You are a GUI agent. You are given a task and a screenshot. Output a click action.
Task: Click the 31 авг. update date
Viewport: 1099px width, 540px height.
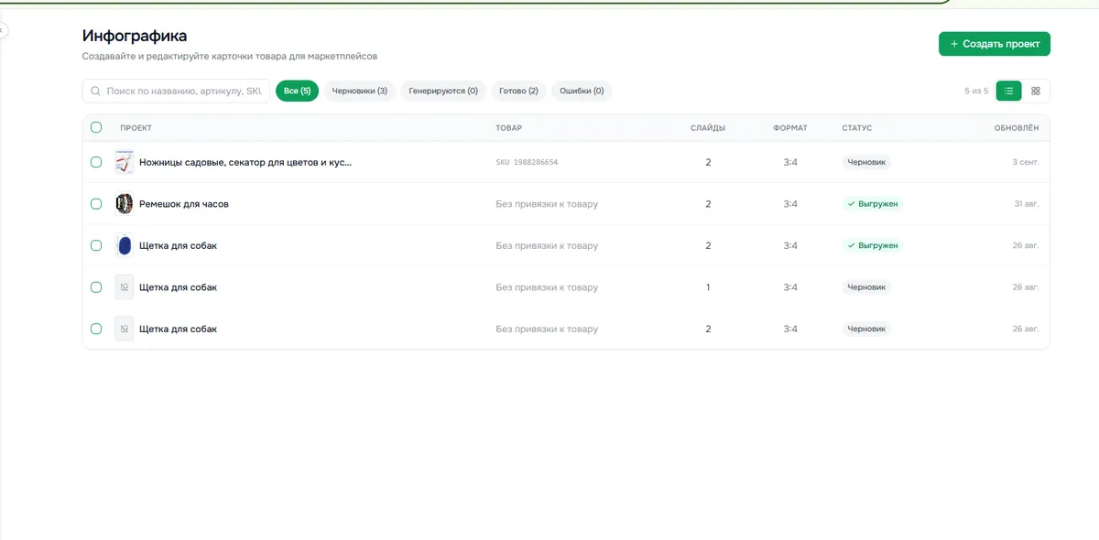tap(1026, 204)
